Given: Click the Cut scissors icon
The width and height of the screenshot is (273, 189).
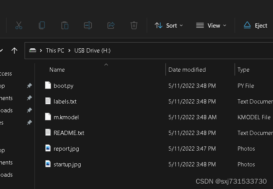Looking at the screenshot, I should (x=18, y=25).
